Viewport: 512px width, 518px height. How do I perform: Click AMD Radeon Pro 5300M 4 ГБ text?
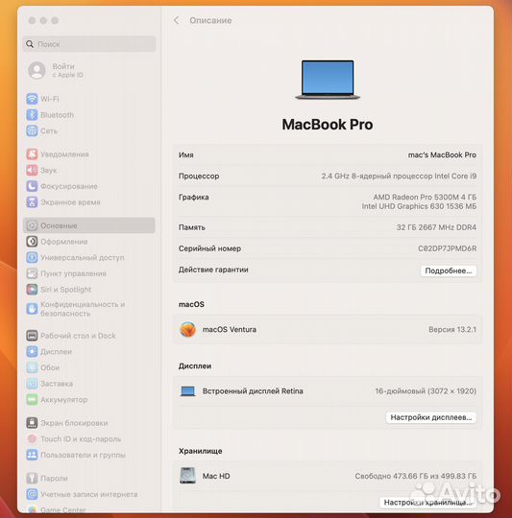point(425,198)
